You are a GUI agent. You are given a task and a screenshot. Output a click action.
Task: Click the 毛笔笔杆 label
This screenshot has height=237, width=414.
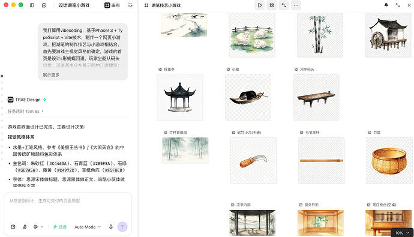click(x=313, y=132)
